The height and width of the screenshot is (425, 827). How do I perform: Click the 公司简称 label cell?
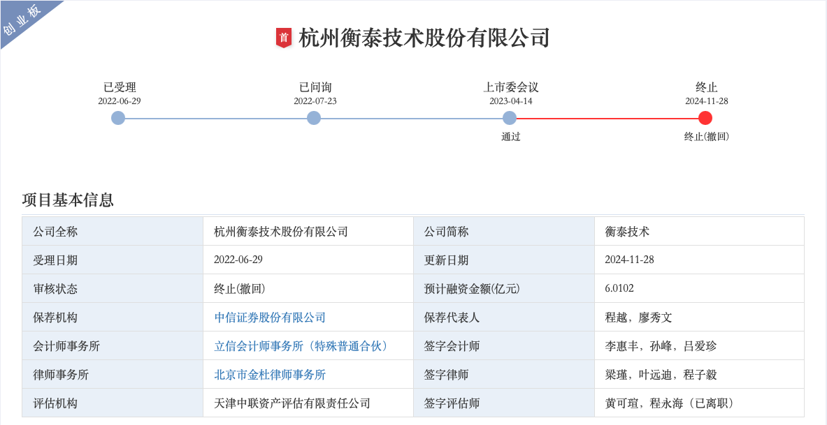point(504,231)
